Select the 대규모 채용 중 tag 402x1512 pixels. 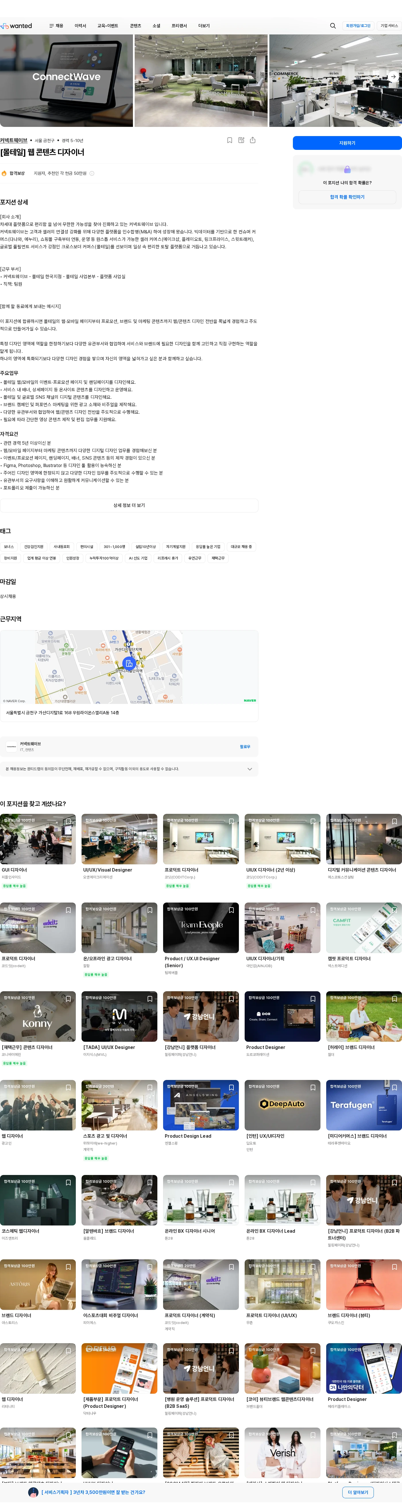pos(241,547)
